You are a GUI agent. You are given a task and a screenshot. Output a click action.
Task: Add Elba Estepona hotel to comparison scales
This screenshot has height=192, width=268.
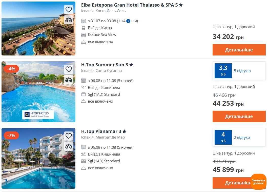pyautogui.click(x=69, y=20)
